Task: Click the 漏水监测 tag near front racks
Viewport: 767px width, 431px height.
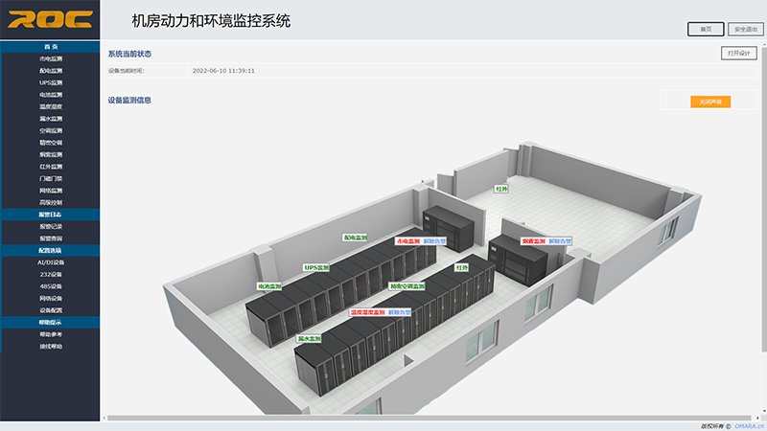Action: tap(309, 339)
